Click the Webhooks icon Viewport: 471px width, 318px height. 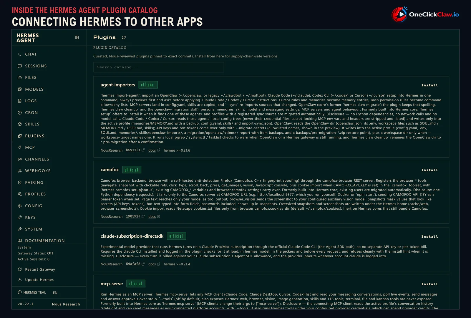pyautogui.click(x=20, y=171)
